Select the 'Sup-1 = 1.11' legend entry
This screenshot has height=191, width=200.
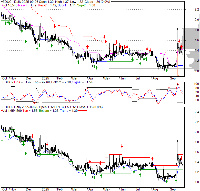pos(67,5)
